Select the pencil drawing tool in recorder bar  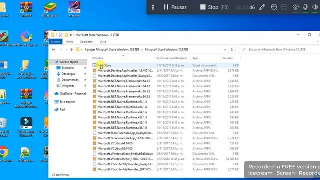tap(262, 7)
